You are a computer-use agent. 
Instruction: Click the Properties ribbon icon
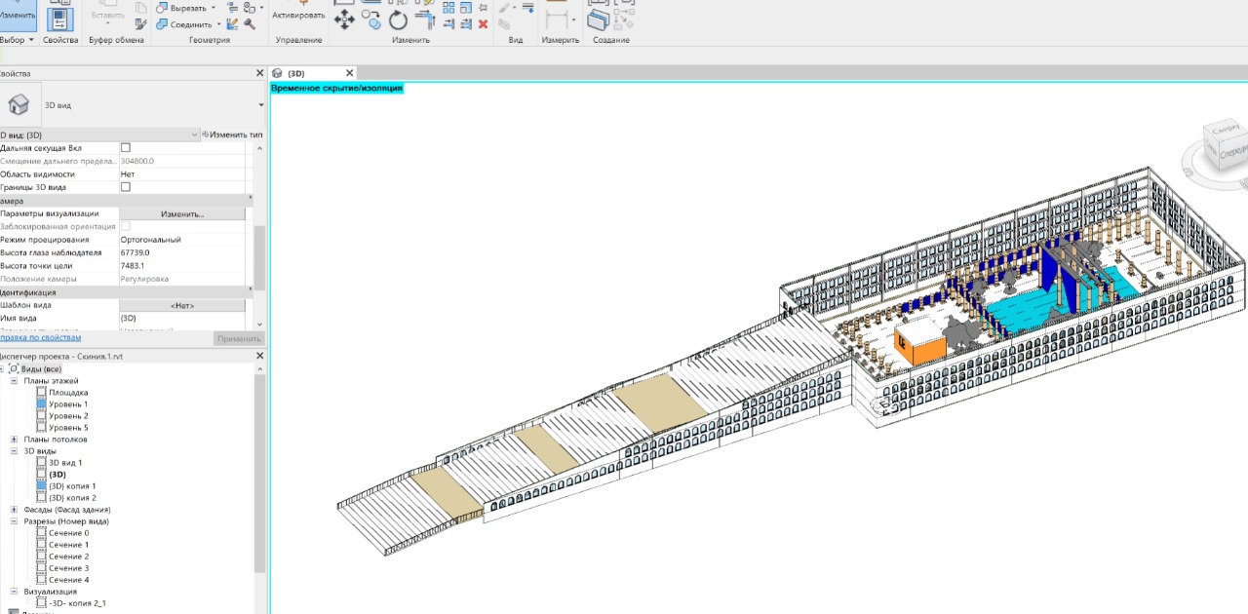60,18
